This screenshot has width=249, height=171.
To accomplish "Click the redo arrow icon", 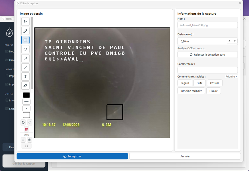I will (30, 122).
